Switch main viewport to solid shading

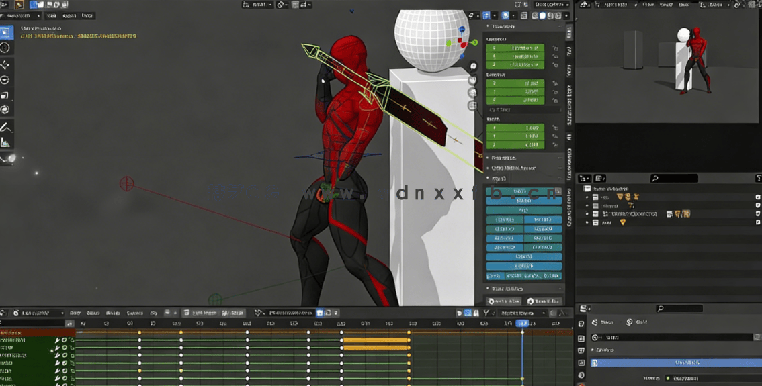543,16
